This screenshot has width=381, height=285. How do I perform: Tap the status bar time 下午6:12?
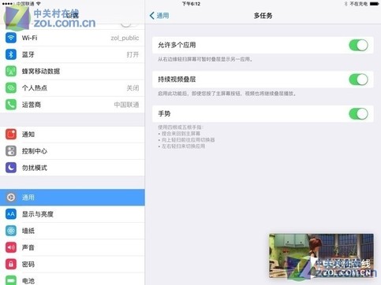coord(191,4)
